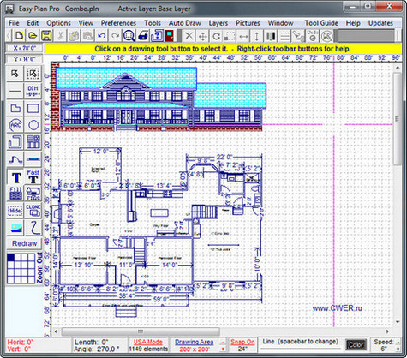Click the Color swatch button

click(356, 345)
